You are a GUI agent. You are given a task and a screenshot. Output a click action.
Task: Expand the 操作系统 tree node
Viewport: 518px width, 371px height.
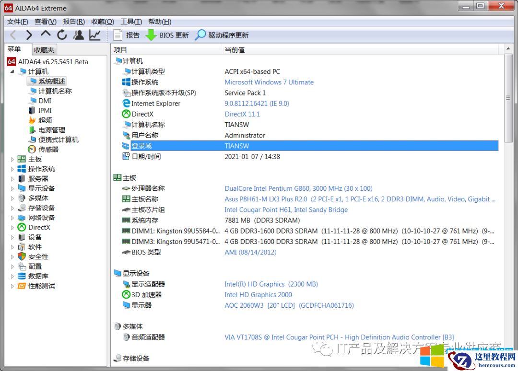(x=12, y=169)
